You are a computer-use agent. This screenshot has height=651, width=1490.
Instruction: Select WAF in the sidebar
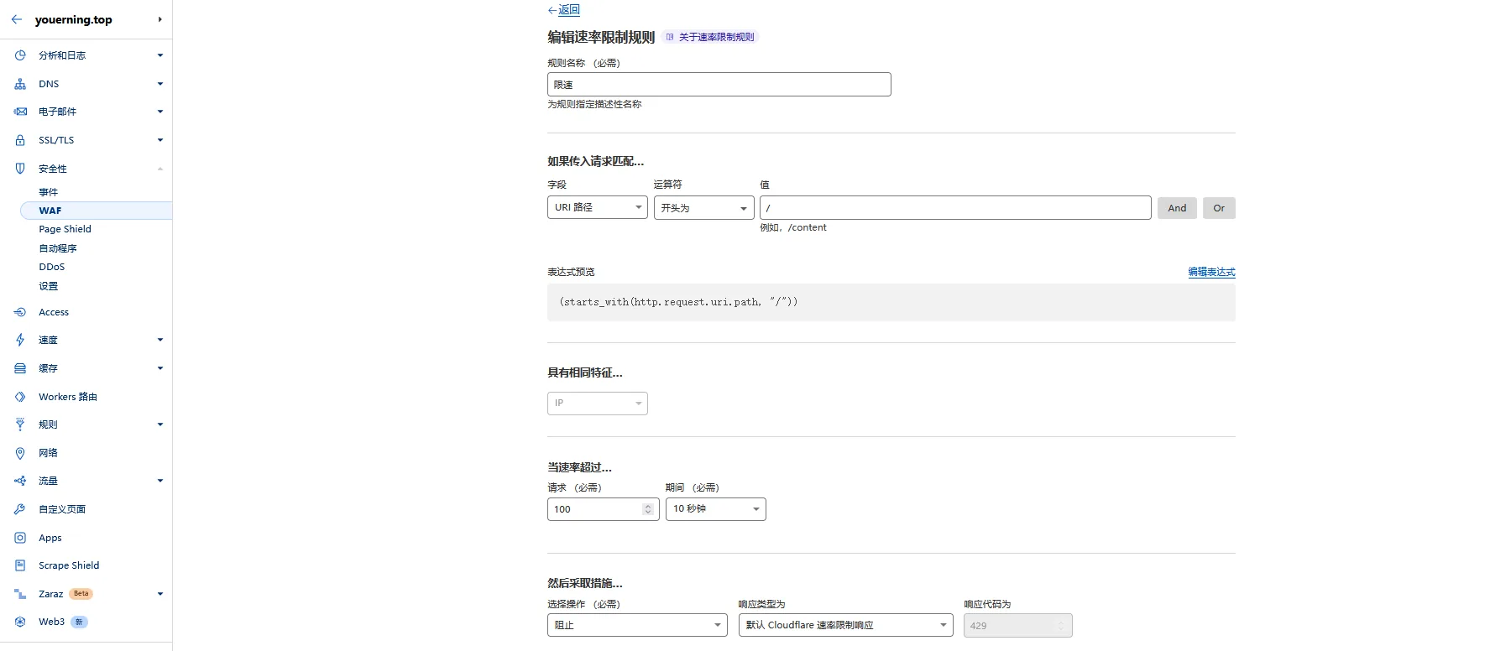coord(96,211)
